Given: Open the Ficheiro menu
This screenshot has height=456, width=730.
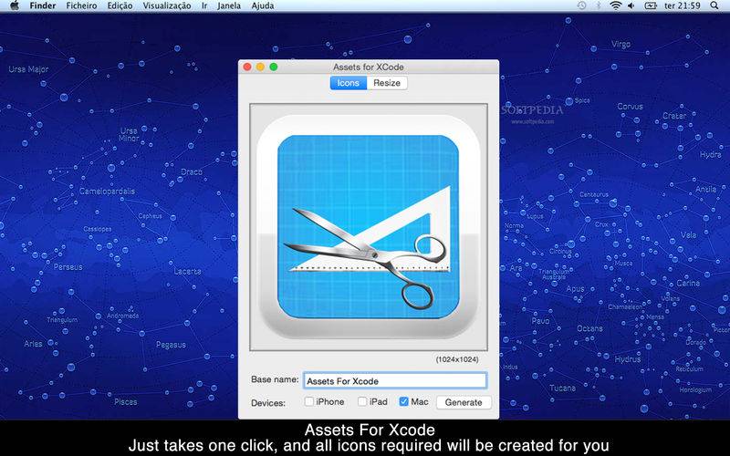Looking at the screenshot, I should point(81,5).
